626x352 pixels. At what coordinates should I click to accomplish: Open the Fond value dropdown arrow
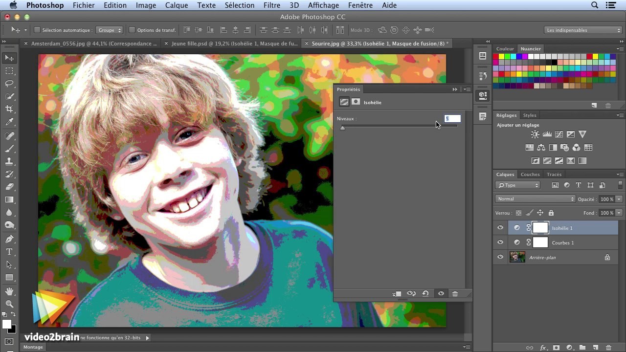point(619,213)
